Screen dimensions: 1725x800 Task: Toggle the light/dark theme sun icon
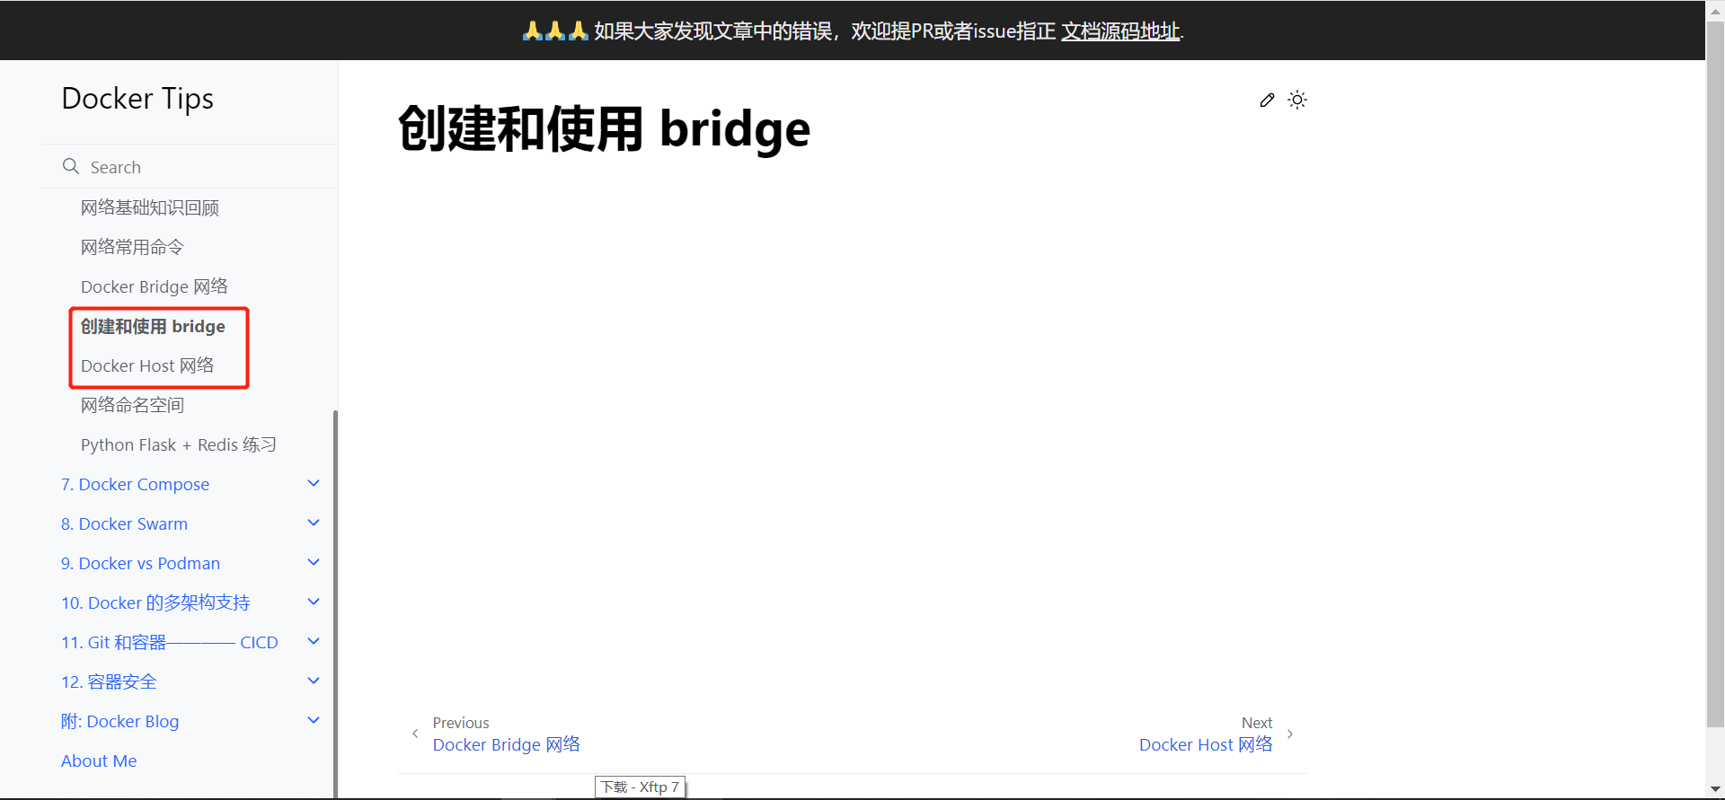click(1297, 100)
